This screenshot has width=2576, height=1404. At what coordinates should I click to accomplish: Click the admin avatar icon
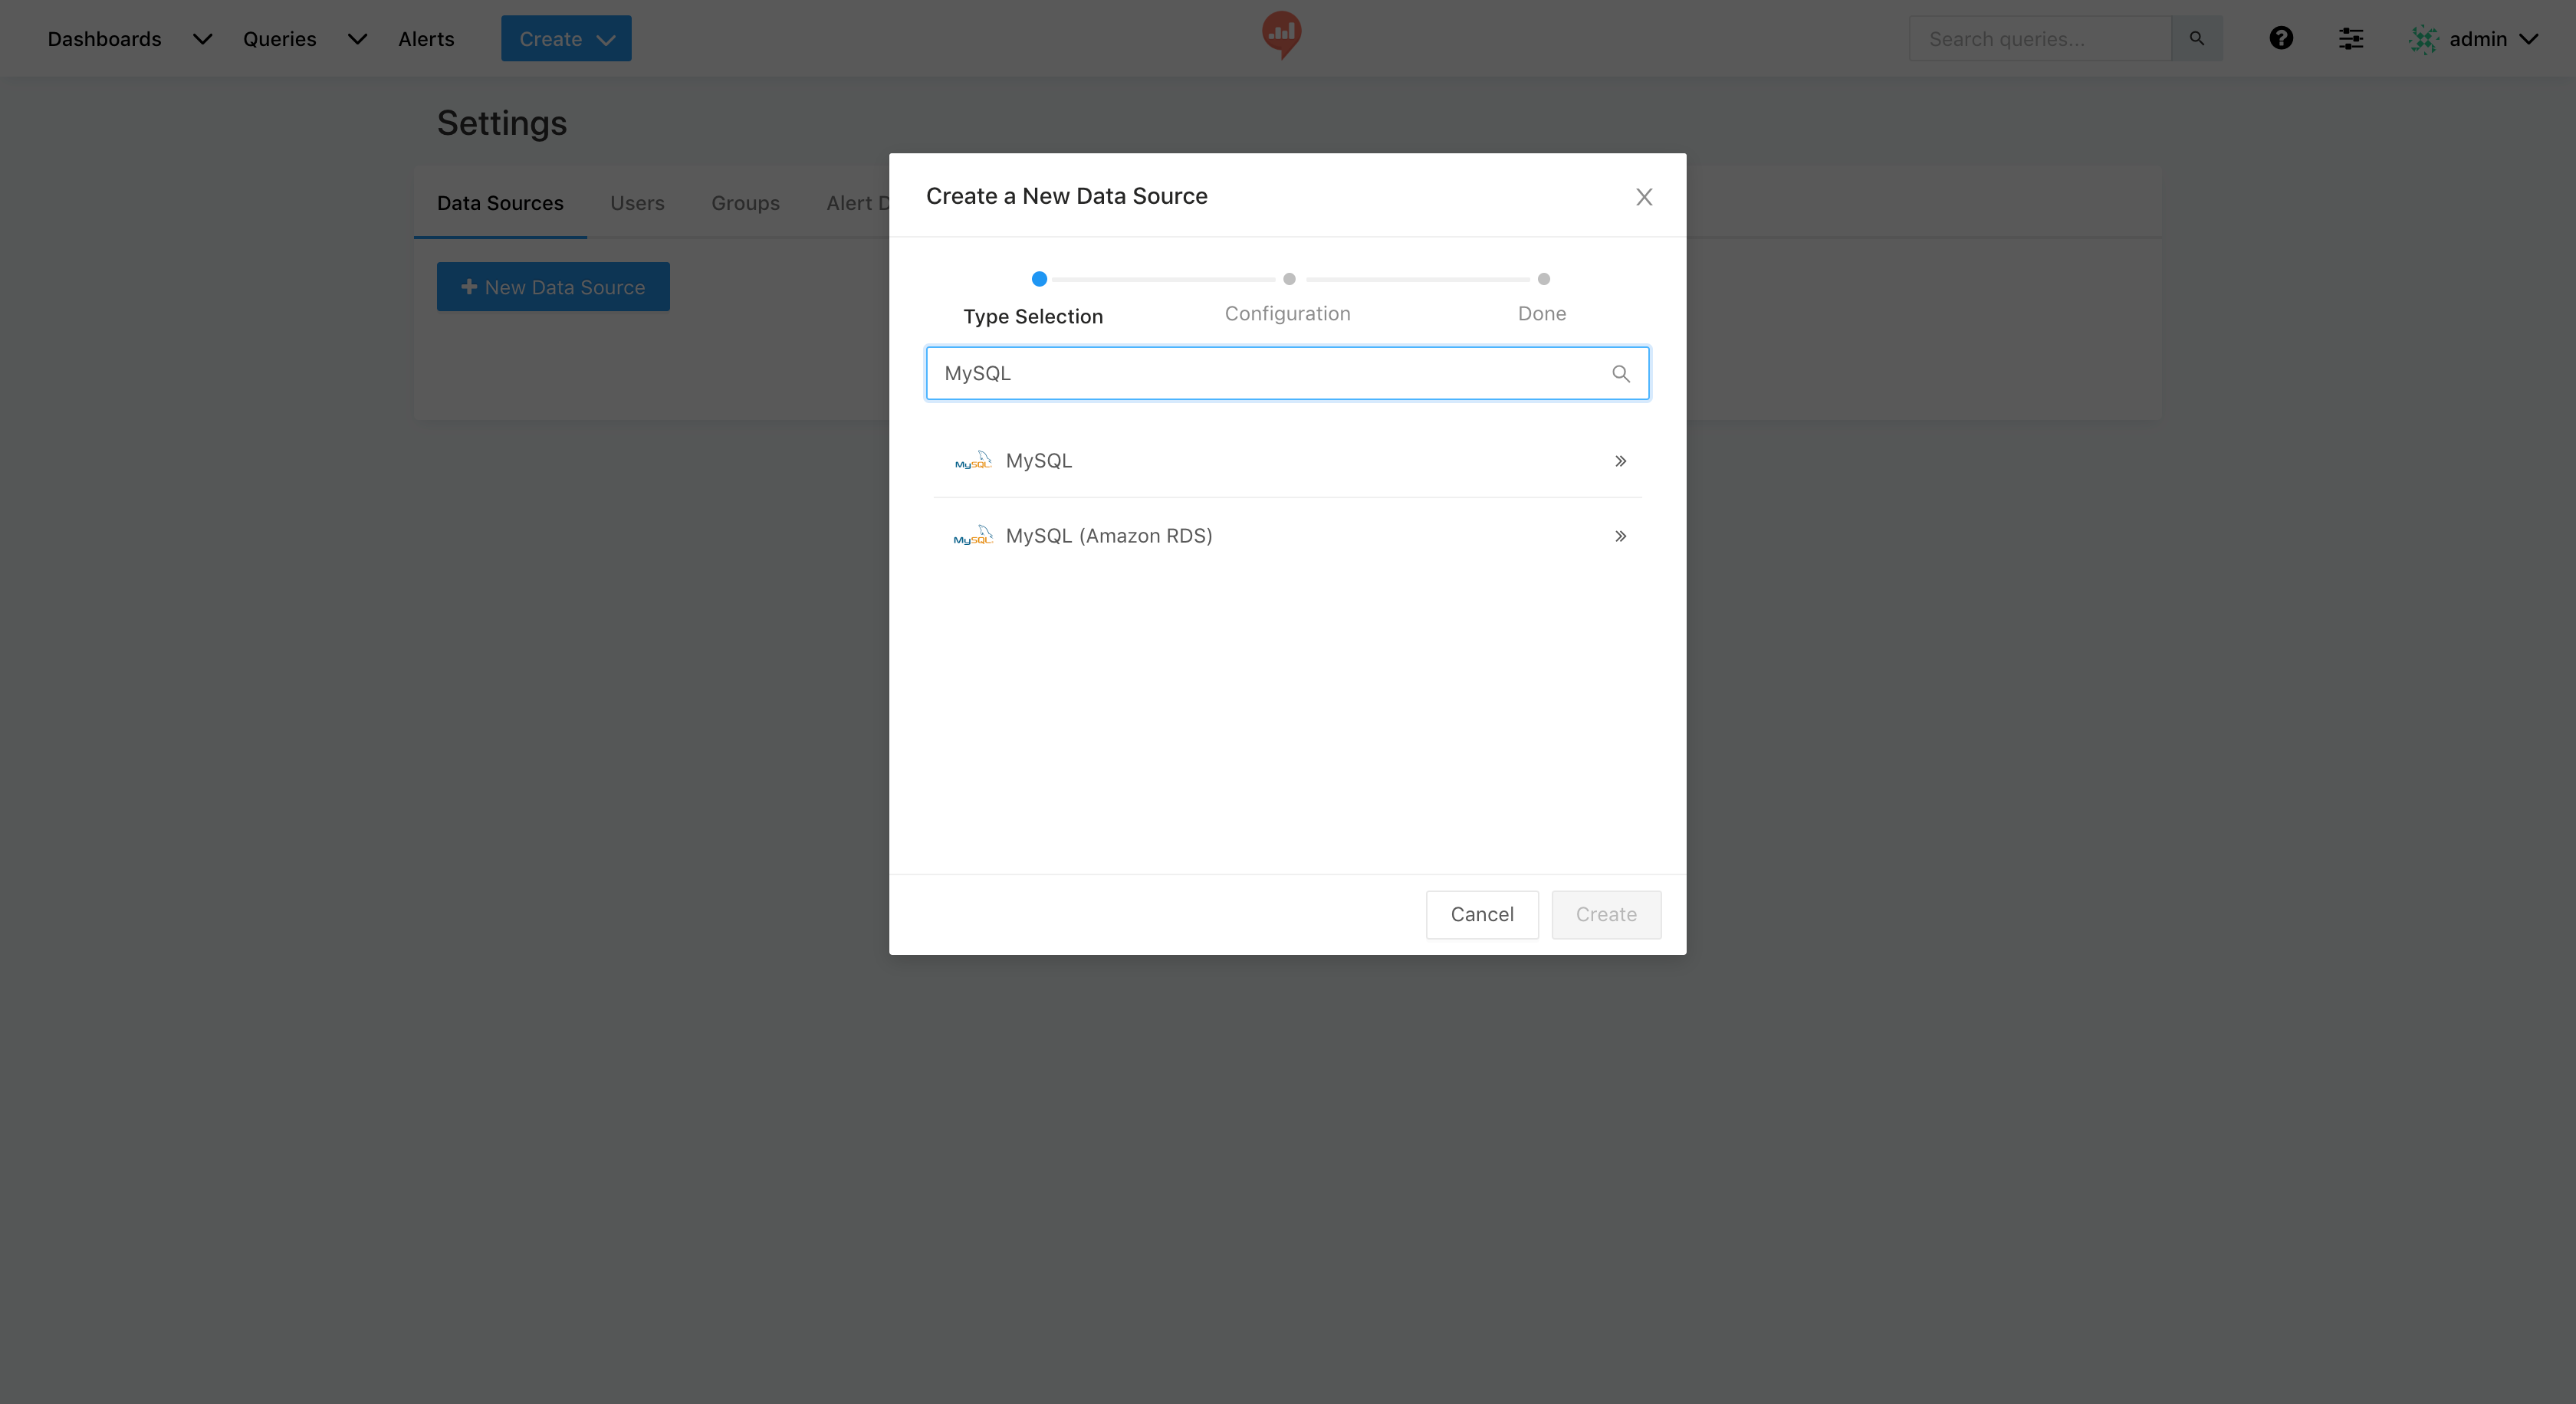(x=2423, y=39)
